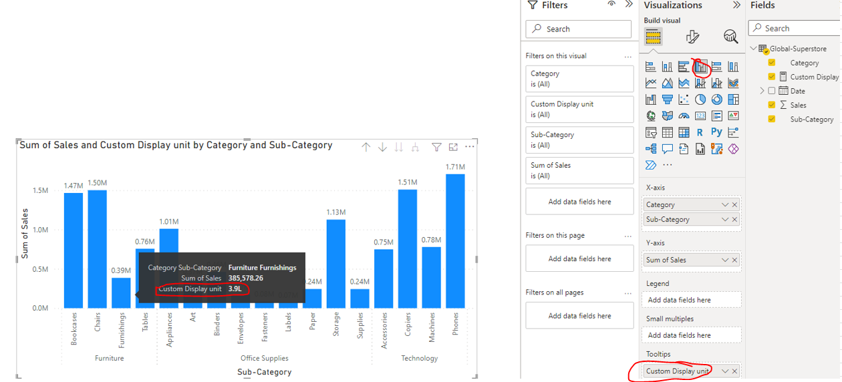The image size is (842, 382).
Task: Collapse the Visualizations pane
Action: pos(736,5)
